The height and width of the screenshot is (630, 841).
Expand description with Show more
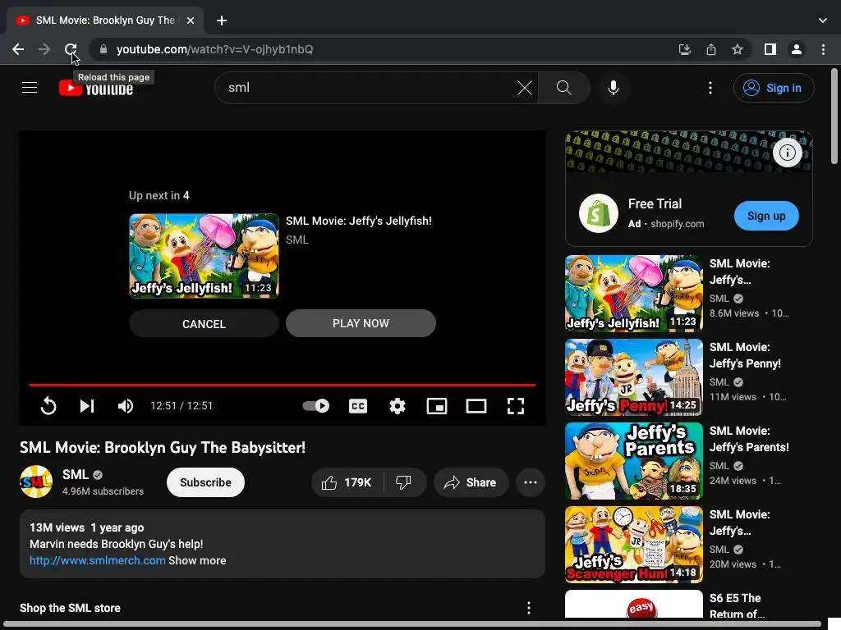(x=197, y=560)
